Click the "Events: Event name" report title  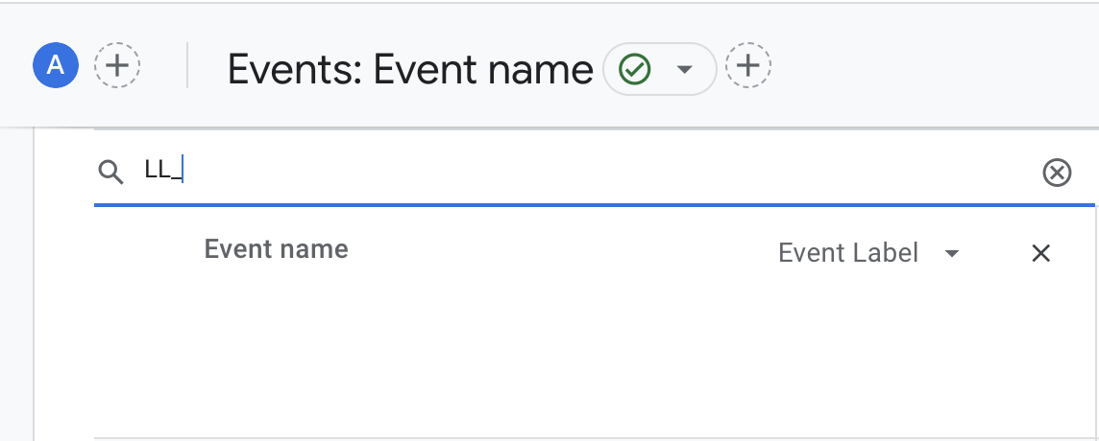[x=410, y=69]
